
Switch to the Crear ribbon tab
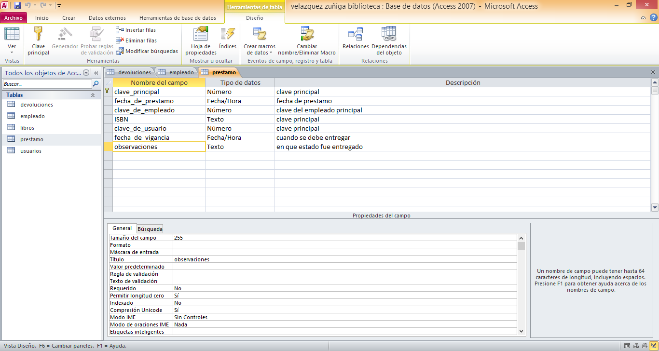[x=69, y=18]
